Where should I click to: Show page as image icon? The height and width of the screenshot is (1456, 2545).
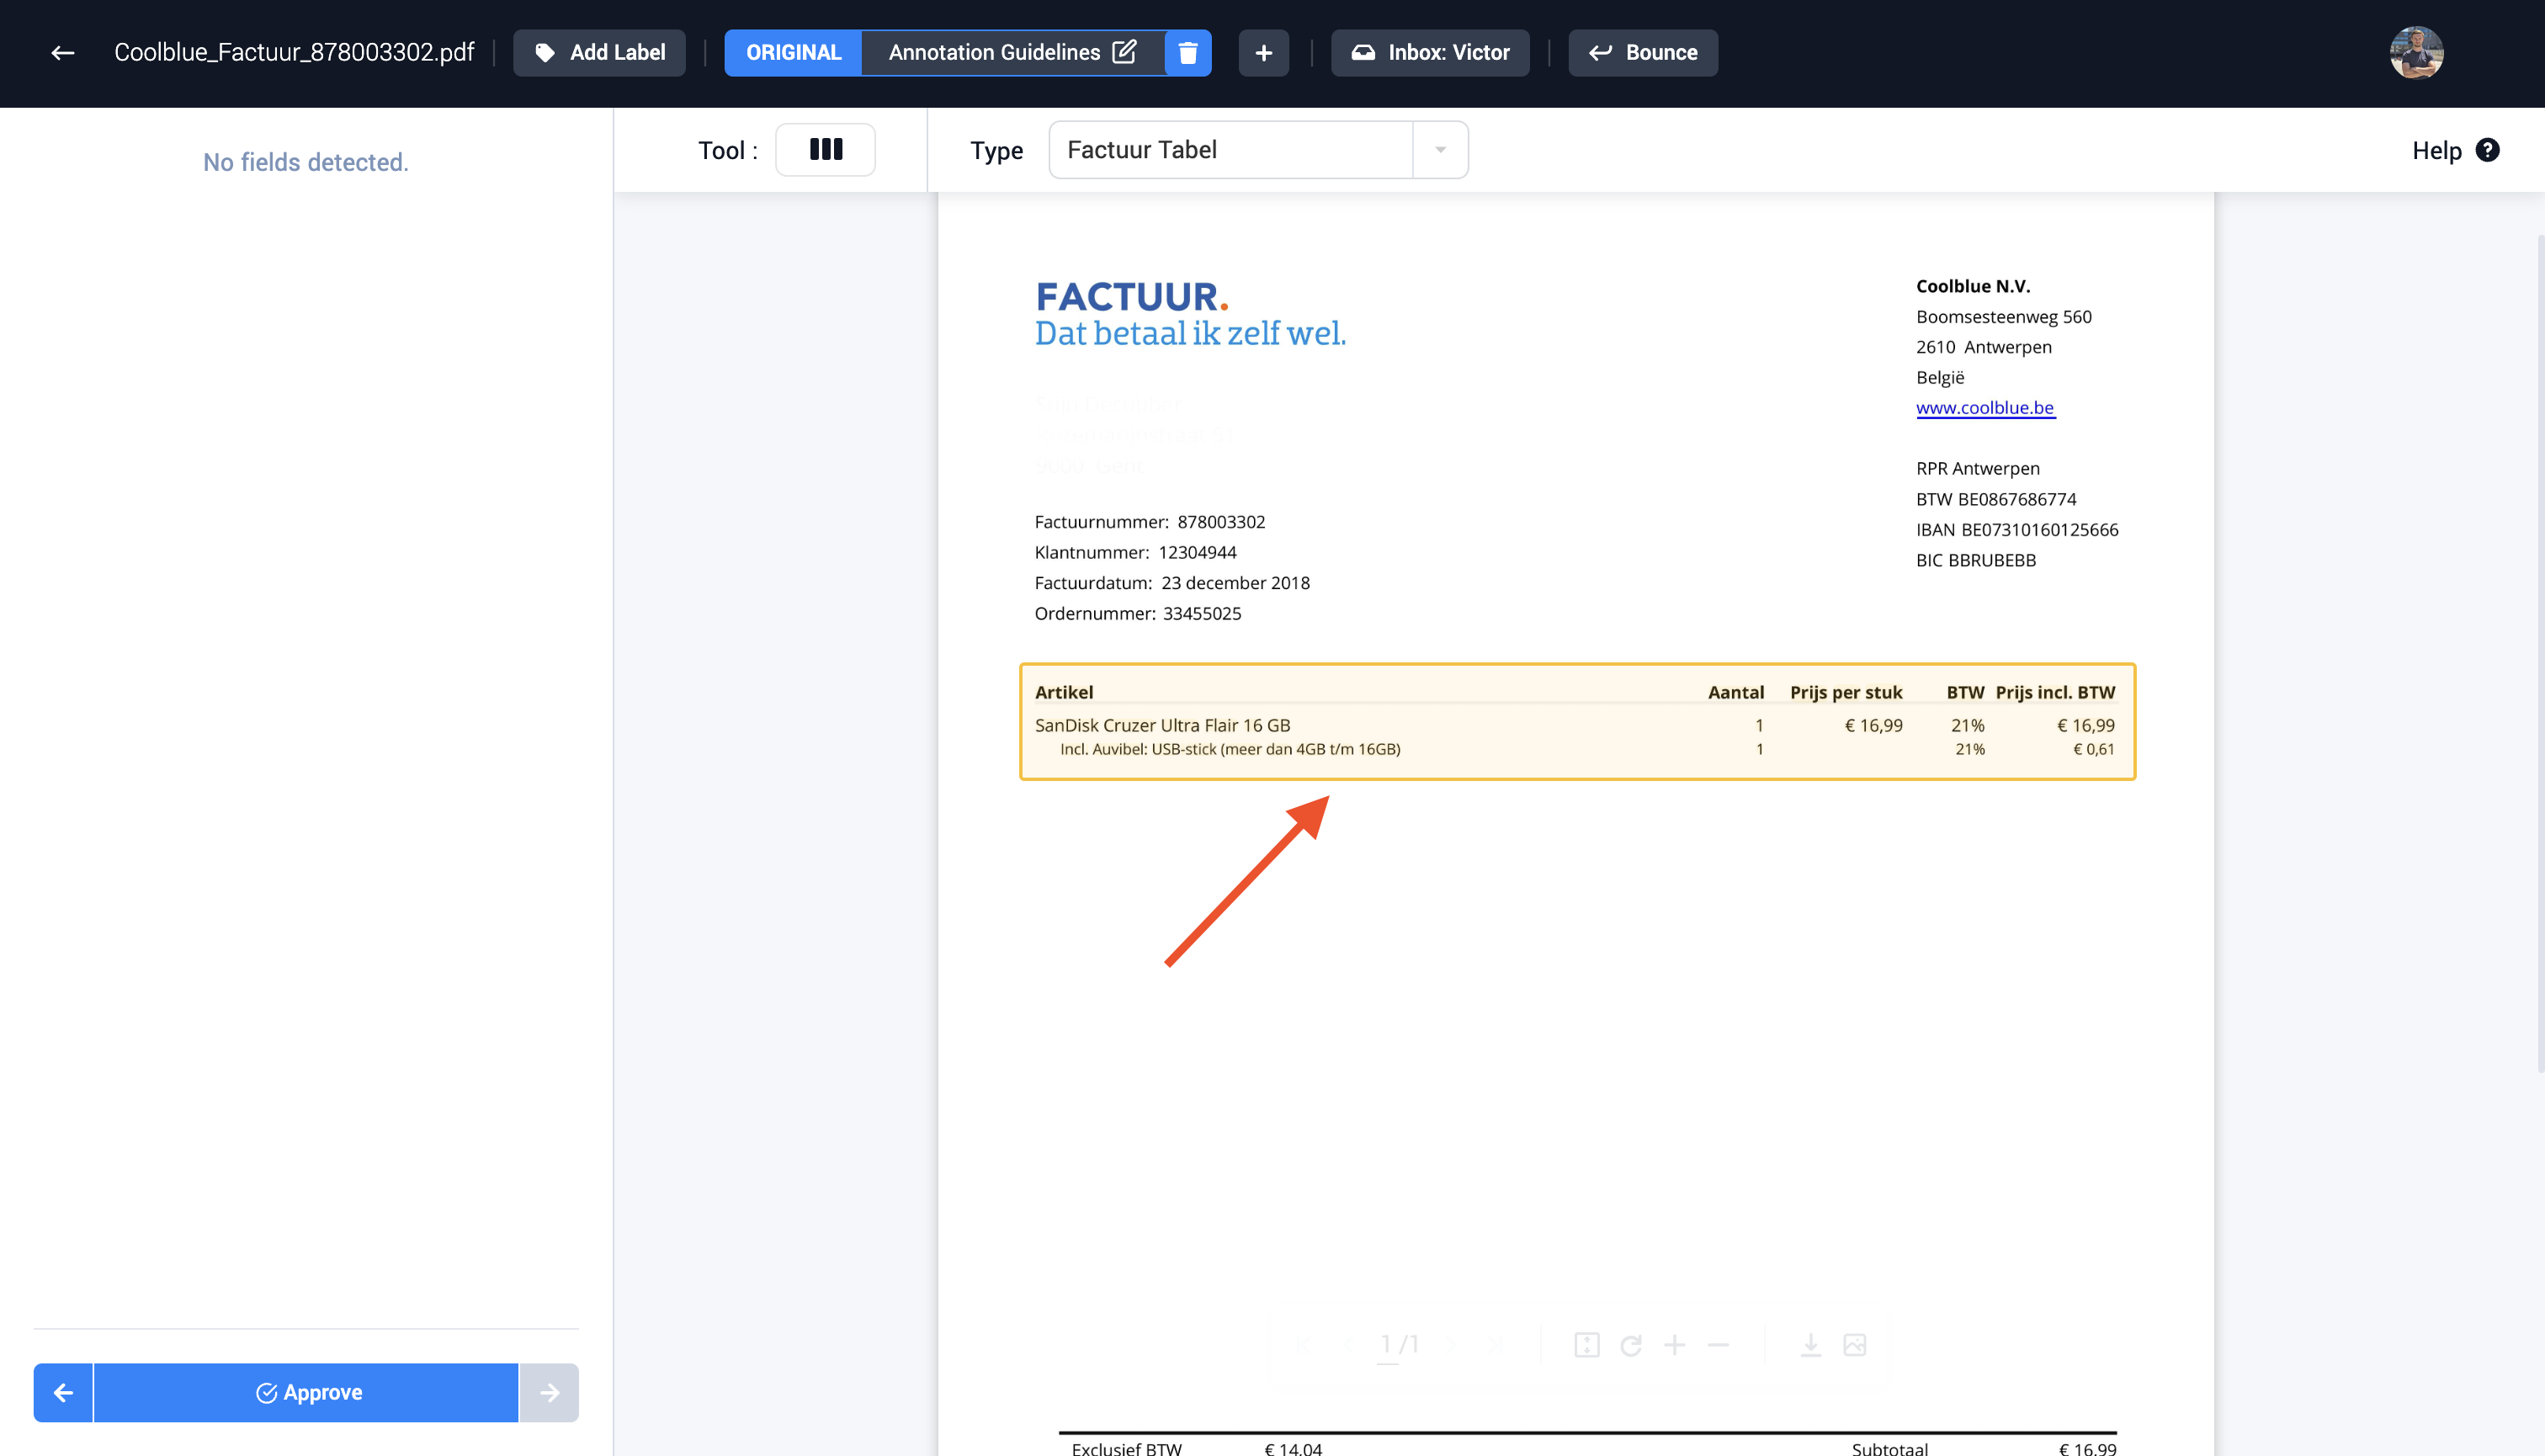(x=1854, y=1345)
